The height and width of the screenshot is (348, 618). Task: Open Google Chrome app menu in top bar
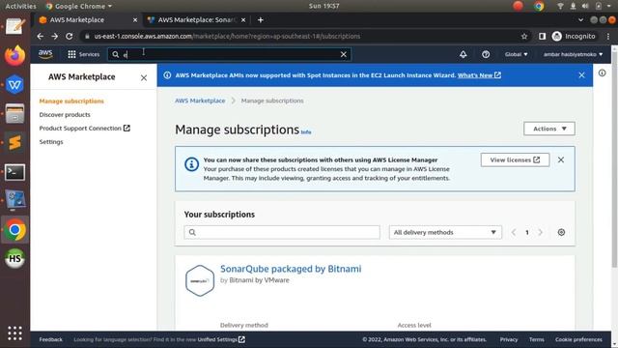tap(78, 6)
